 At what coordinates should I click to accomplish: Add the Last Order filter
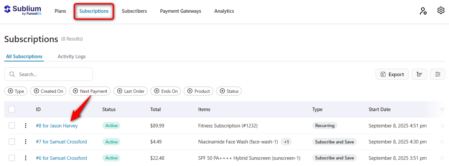(x=131, y=91)
